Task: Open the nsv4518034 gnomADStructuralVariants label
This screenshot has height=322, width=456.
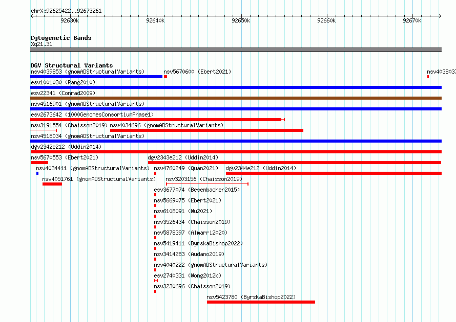Action: (88, 136)
